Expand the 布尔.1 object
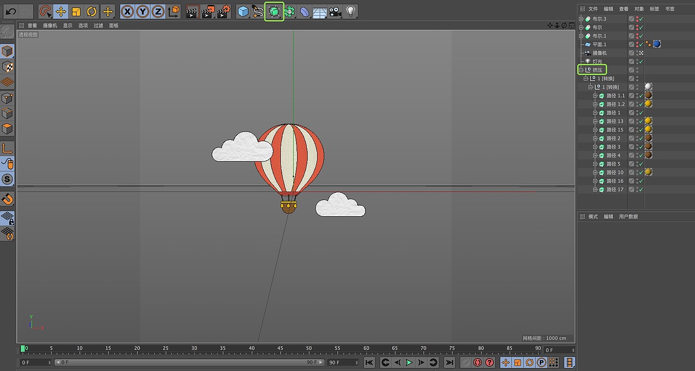 tap(582, 36)
